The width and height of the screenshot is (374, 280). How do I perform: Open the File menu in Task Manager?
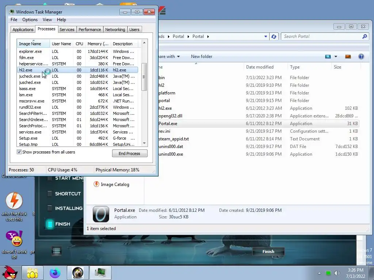point(14,20)
